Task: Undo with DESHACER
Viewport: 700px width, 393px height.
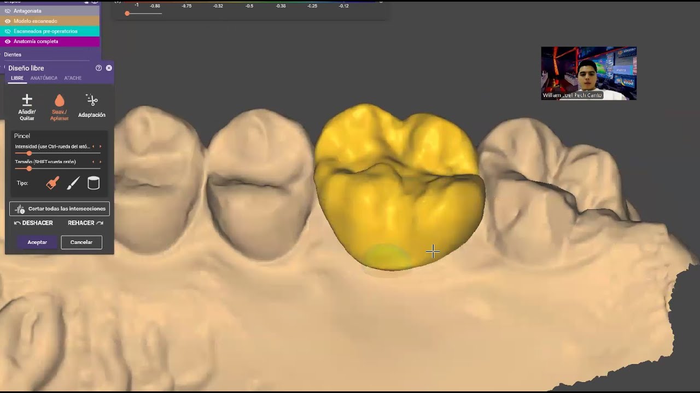Action: (x=33, y=223)
